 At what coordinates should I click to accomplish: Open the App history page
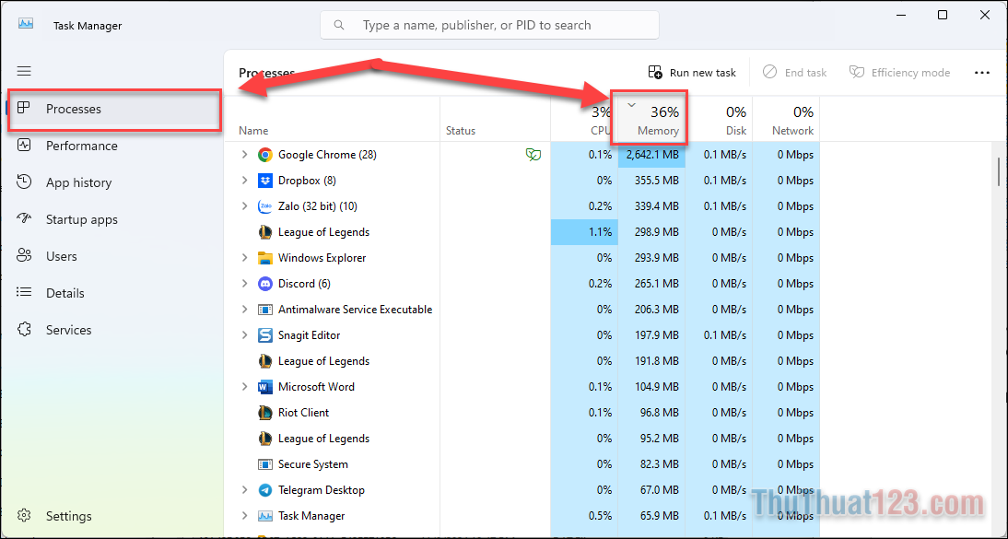[x=114, y=182]
